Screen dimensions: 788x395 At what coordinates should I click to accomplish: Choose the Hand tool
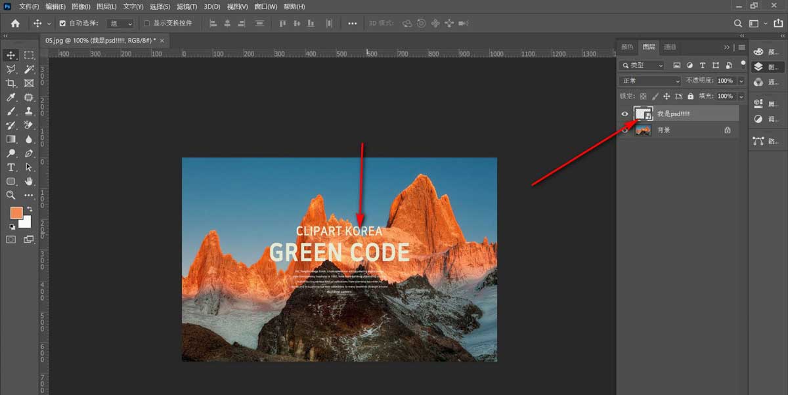29,181
